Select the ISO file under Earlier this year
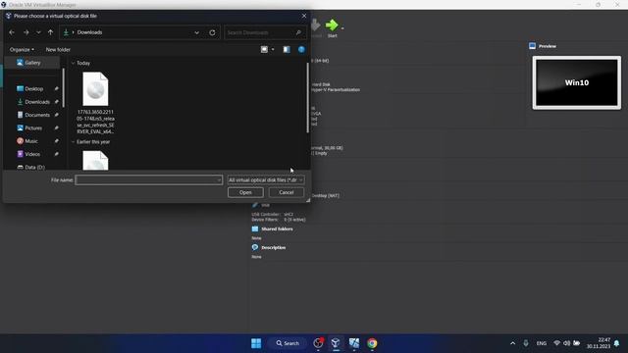628x353 pixels. pos(95,160)
